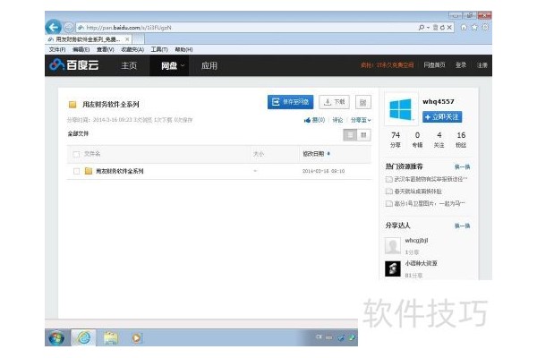Open the 帮助(H) menu

pos(183,50)
